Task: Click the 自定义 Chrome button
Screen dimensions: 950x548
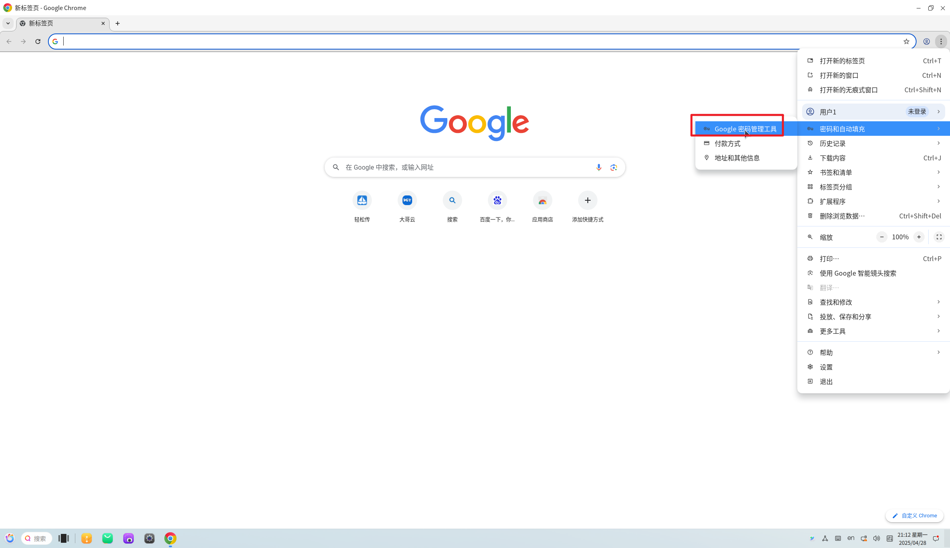Action: tap(914, 516)
